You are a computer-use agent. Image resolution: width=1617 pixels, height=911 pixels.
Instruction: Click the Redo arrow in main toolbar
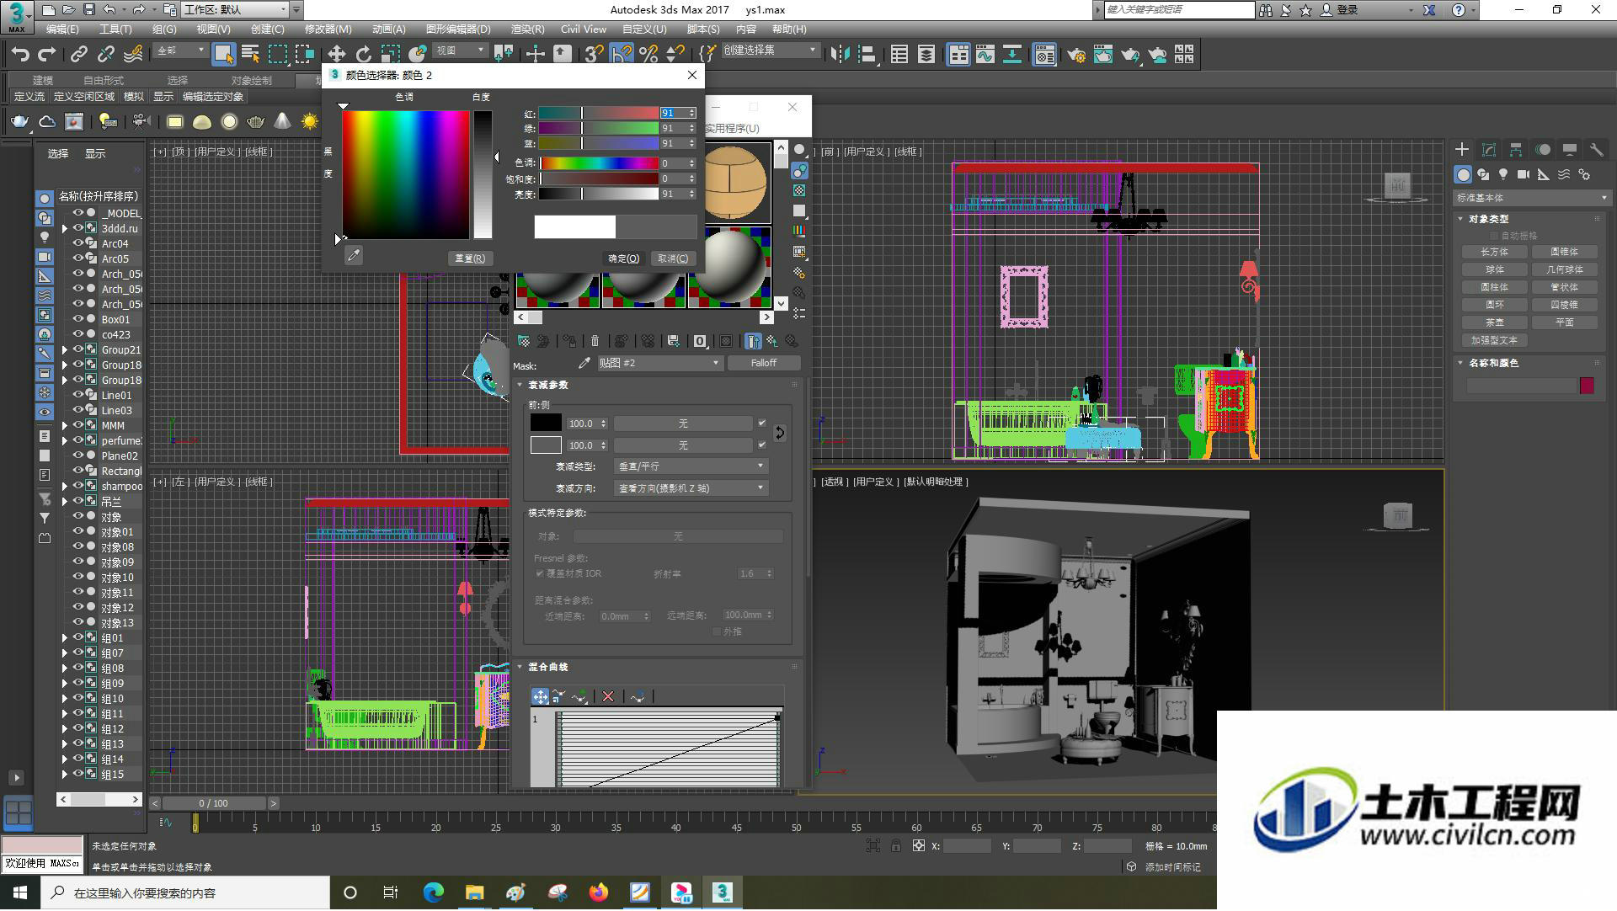[47, 55]
